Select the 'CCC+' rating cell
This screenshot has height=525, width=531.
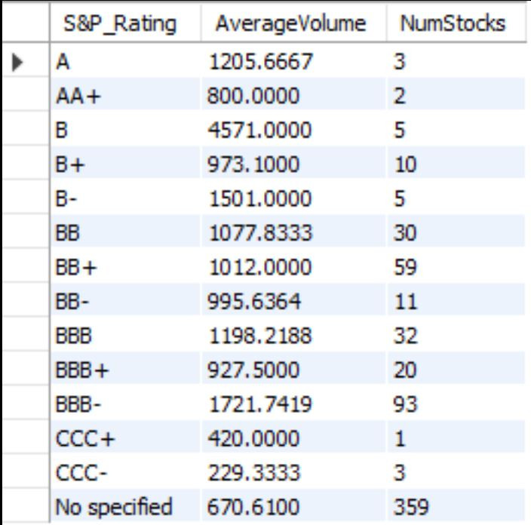click(125, 438)
